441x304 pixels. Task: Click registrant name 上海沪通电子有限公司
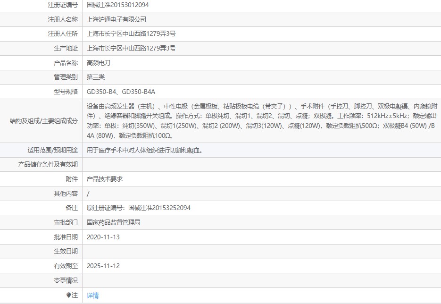coord(116,19)
